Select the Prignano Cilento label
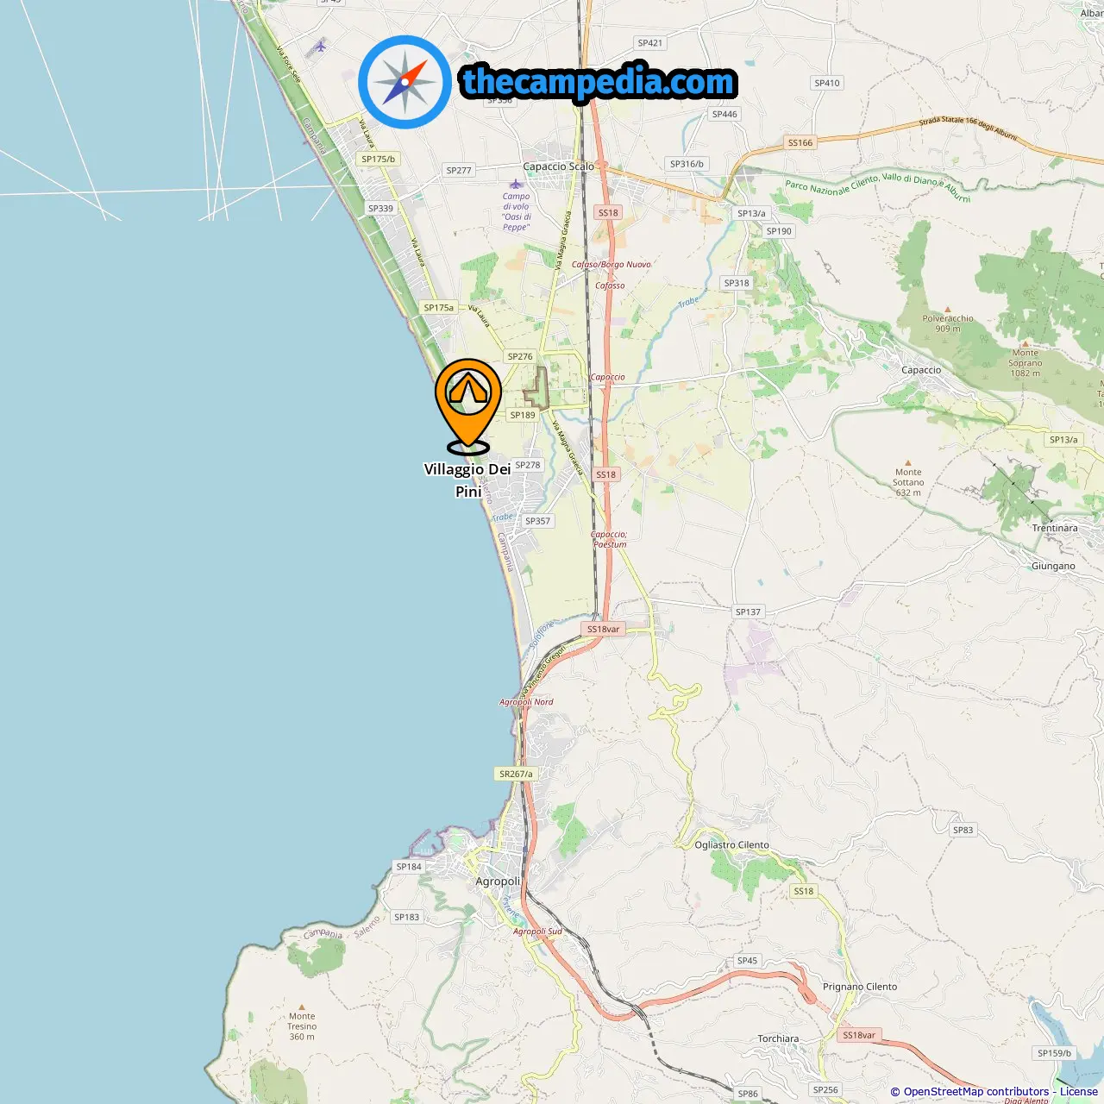Viewport: 1104px width, 1104px height. pos(860,987)
